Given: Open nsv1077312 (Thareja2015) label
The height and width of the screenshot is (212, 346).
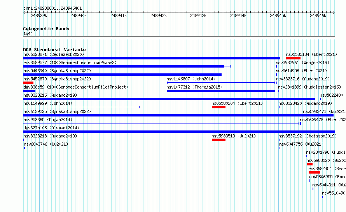Looking at the screenshot, I should click(194, 87).
